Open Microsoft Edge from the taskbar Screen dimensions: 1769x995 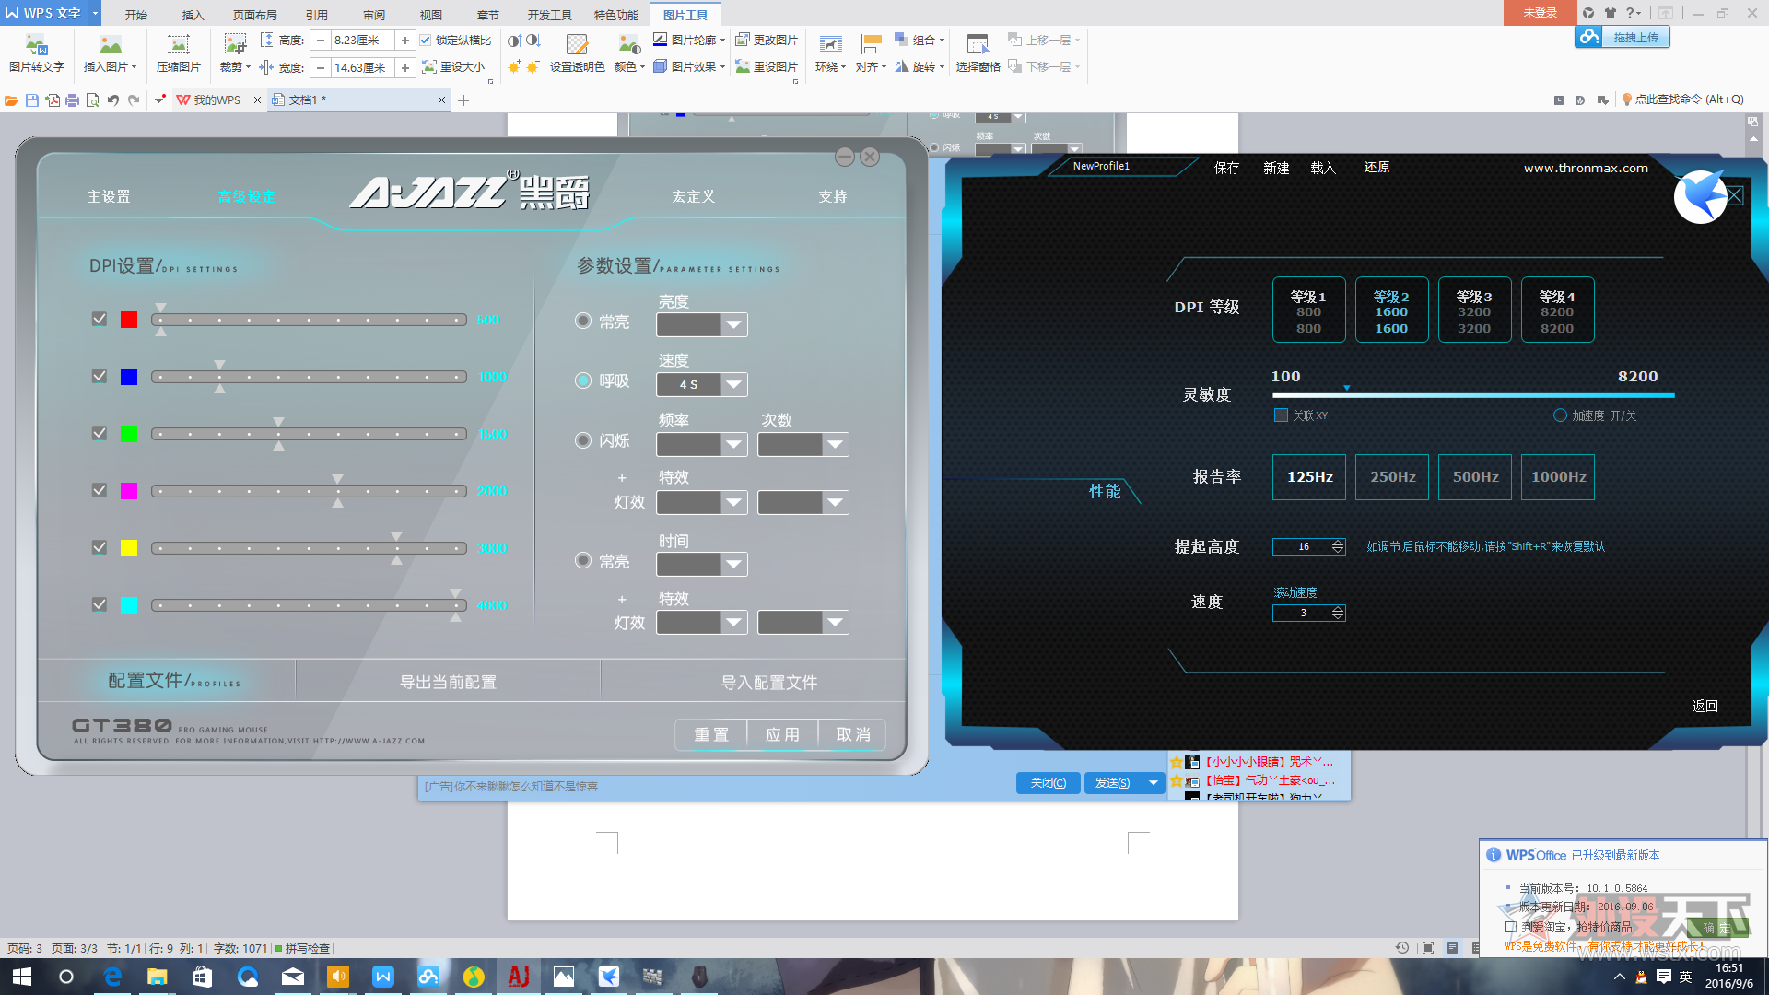coord(112,977)
